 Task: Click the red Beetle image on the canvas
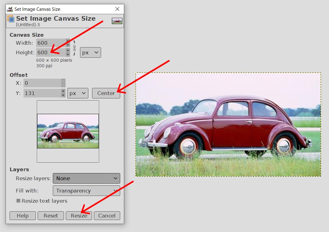(228, 125)
